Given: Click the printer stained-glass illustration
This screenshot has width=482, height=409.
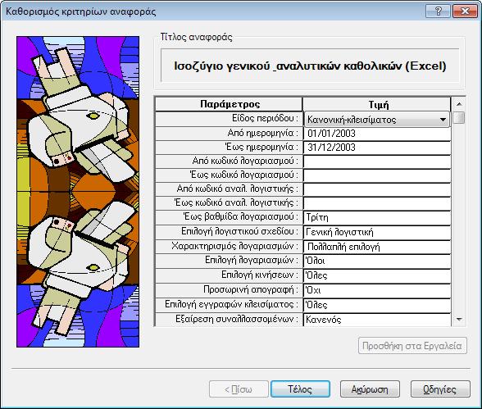Looking at the screenshot, I should (x=78, y=192).
